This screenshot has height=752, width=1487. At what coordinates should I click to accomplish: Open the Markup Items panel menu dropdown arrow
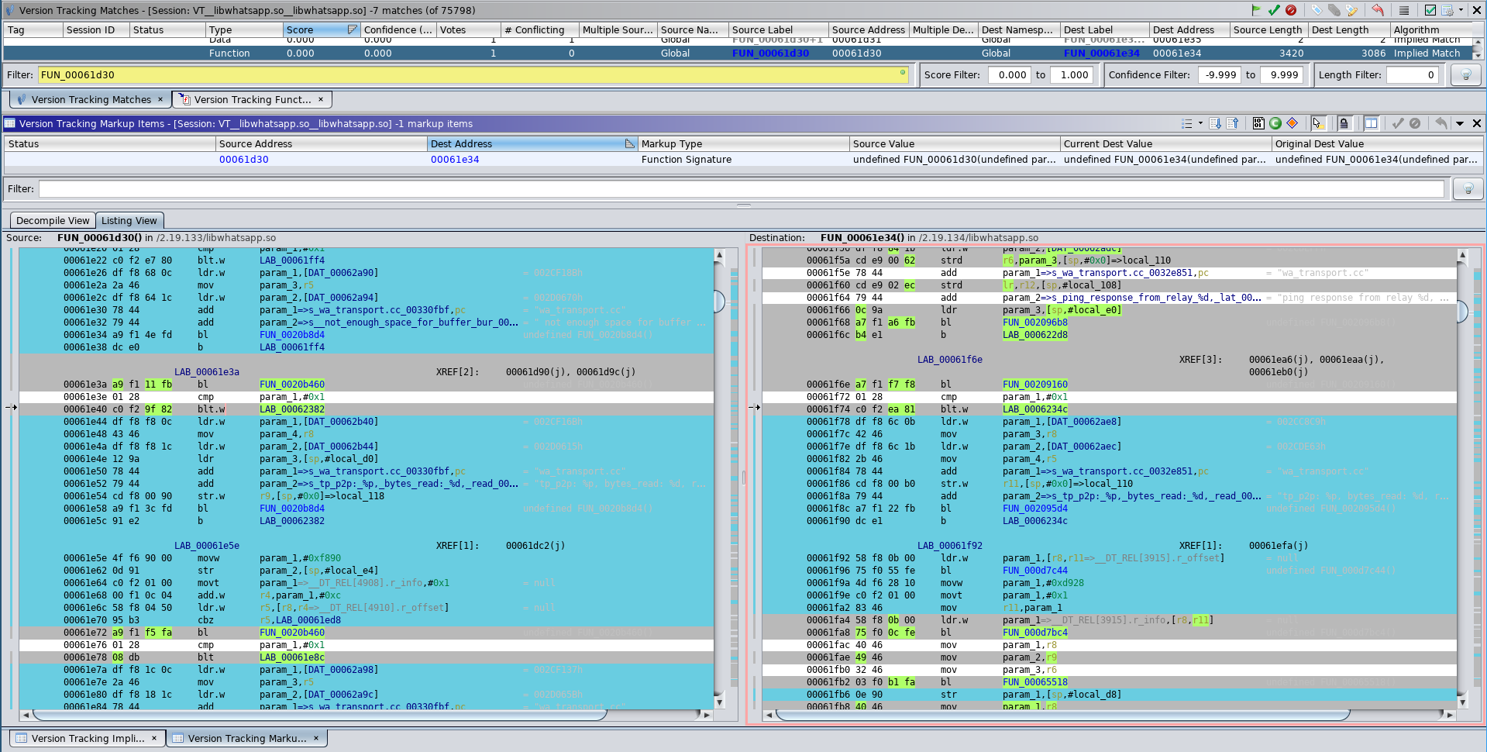pos(1460,123)
